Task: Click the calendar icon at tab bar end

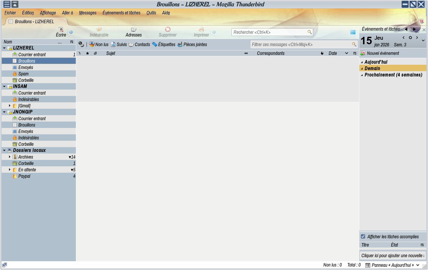Action: click(x=421, y=21)
